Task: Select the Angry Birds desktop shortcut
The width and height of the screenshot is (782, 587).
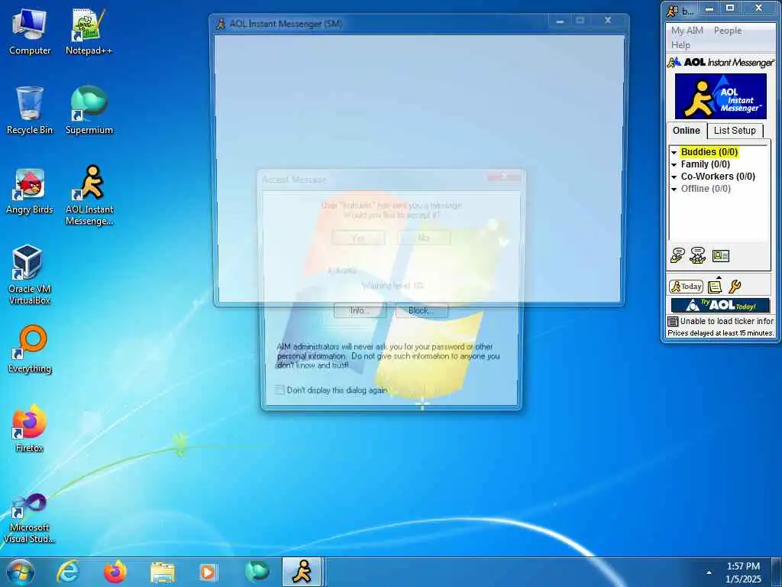Action: click(30, 190)
